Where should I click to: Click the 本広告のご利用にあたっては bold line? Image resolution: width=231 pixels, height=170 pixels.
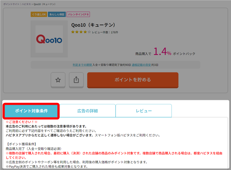tap(46, 126)
